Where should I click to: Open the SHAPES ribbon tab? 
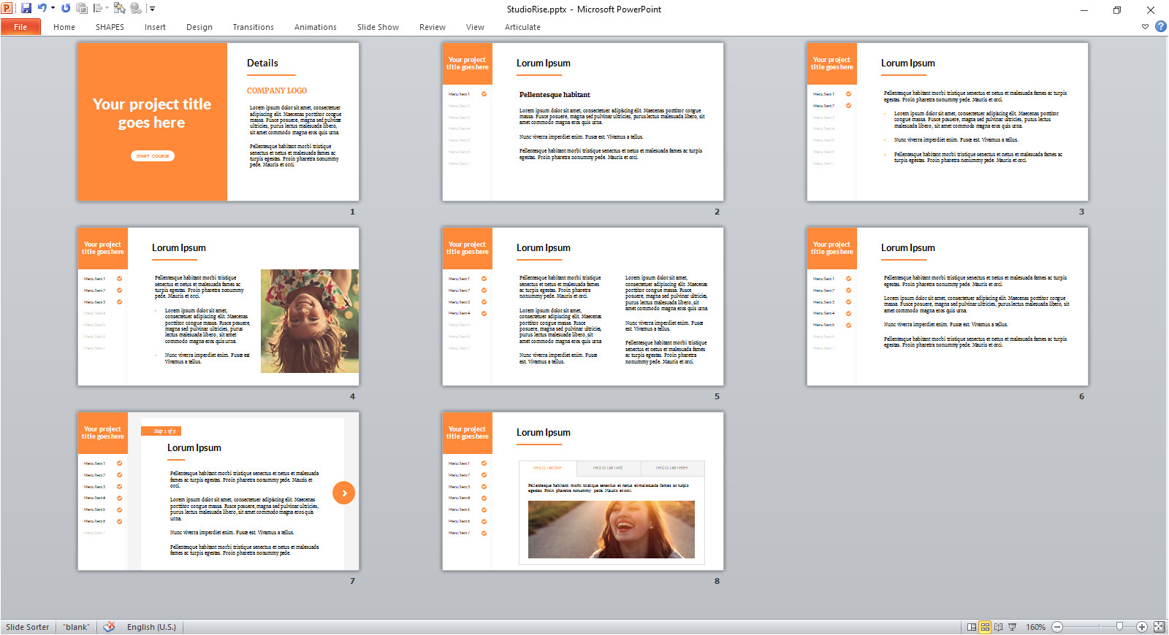click(110, 27)
